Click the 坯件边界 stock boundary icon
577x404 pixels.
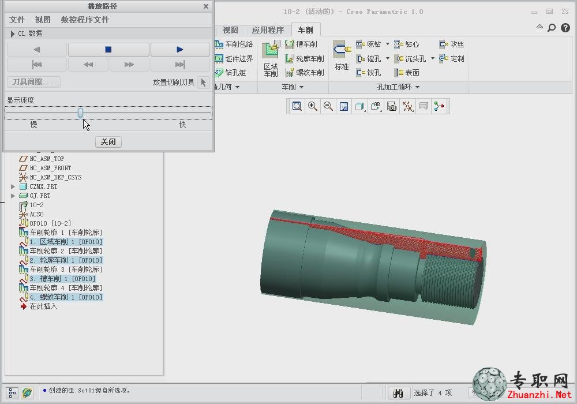[x=219, y=58]
